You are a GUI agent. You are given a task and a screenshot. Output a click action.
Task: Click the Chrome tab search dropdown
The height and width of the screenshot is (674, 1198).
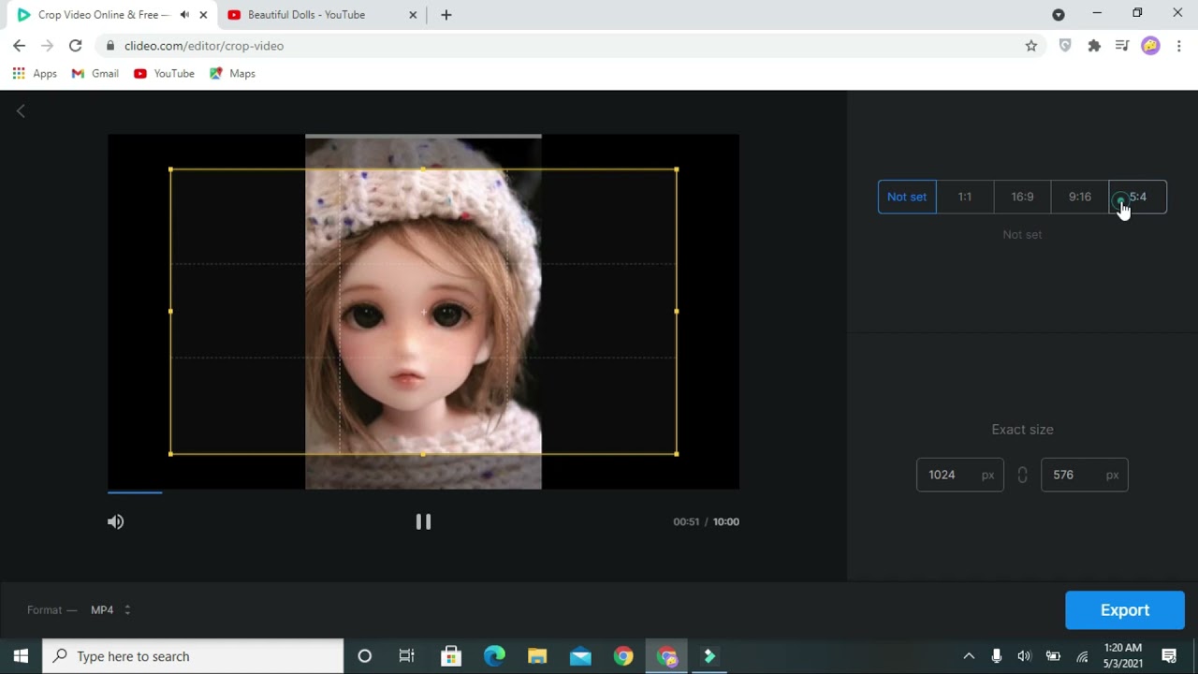click(1059, 15)
